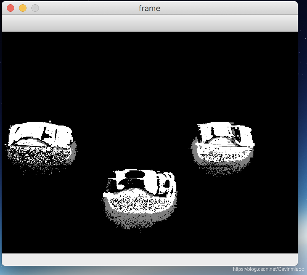Close the frame window with red button
Image resolution: width=307 pixels, height=275 pixels.
tap(10, 8)
